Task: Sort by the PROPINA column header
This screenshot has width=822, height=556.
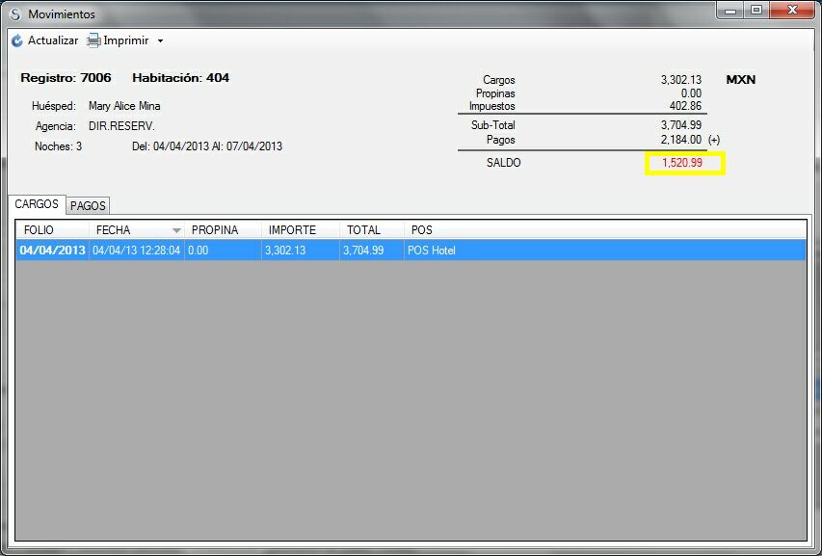Action: pyautogui.click(x=223, y=230)
